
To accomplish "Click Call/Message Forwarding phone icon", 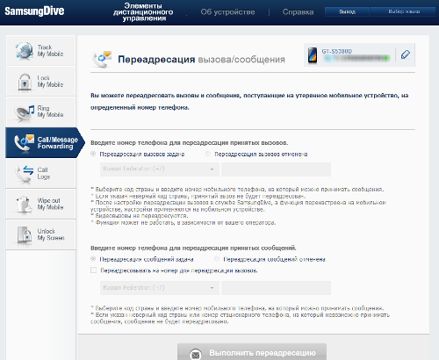I will coord(24,142).
